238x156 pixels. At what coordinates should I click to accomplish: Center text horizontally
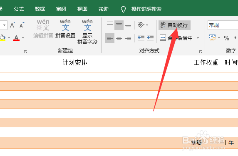click(x=119, y=38)
